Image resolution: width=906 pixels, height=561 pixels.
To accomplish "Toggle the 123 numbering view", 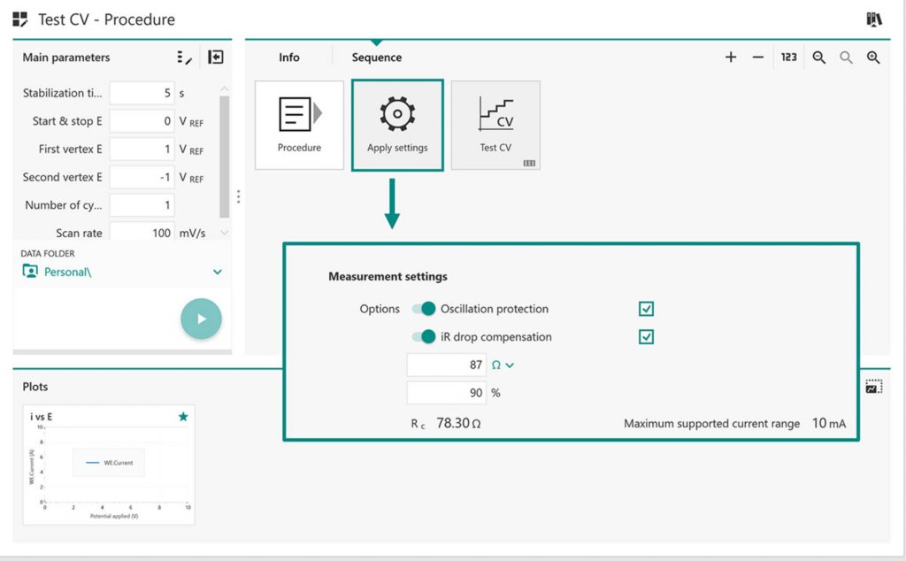I will [788, 58].
